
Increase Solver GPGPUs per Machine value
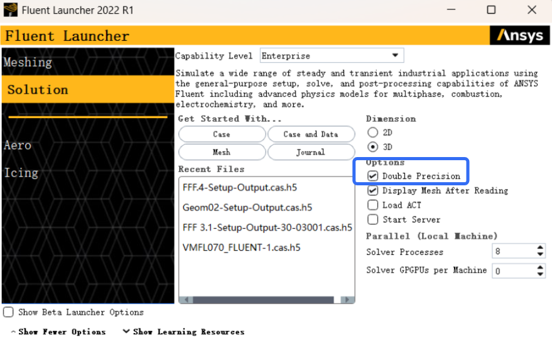tap(541, 267)
